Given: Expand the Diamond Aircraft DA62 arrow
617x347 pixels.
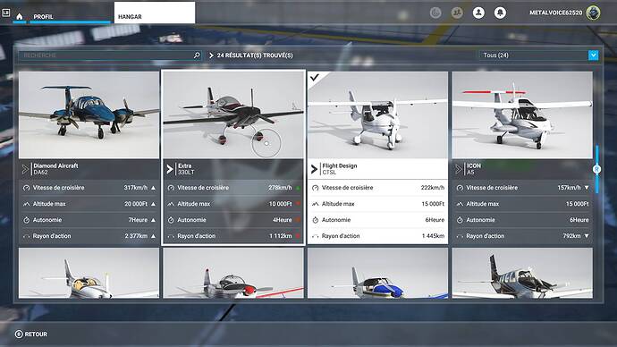Looking at the screenshot, I should (x=25, y=169).
